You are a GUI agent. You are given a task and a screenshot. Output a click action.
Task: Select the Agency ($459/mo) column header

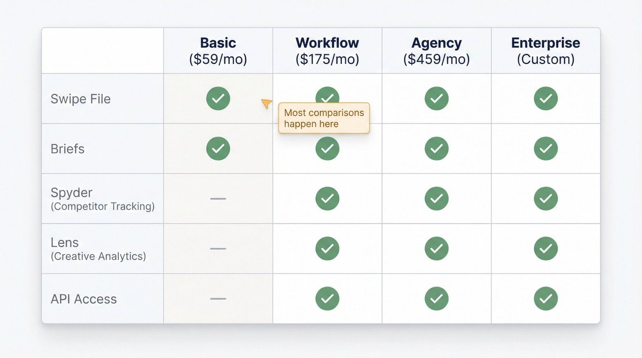click(437, 51)
